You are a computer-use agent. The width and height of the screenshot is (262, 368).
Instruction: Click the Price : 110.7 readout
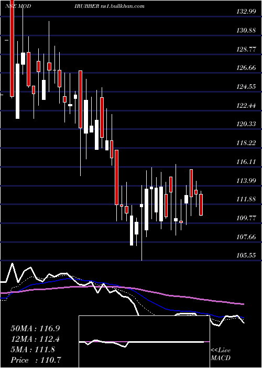[x=36, y=360]
